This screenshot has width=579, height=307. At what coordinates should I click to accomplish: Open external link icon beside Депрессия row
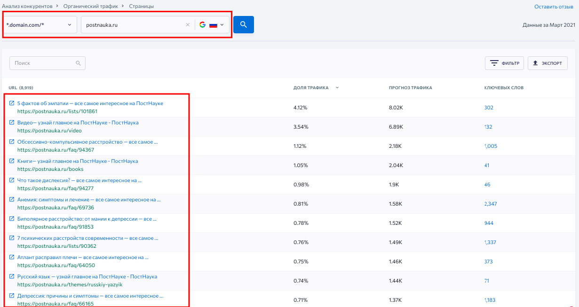pos(11,295)
